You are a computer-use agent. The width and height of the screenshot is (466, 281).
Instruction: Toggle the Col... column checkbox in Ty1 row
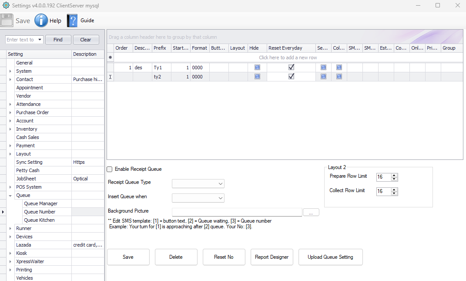click(x=339, y=68)
